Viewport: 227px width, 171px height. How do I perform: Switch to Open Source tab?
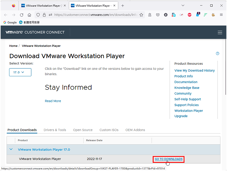point(83,130)
